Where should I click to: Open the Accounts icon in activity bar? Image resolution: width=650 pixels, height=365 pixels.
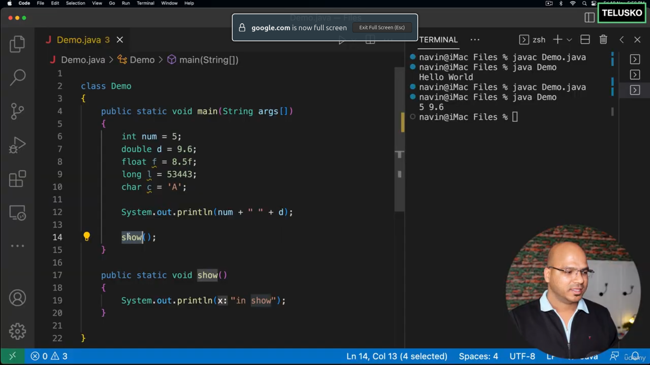point(17,298)
